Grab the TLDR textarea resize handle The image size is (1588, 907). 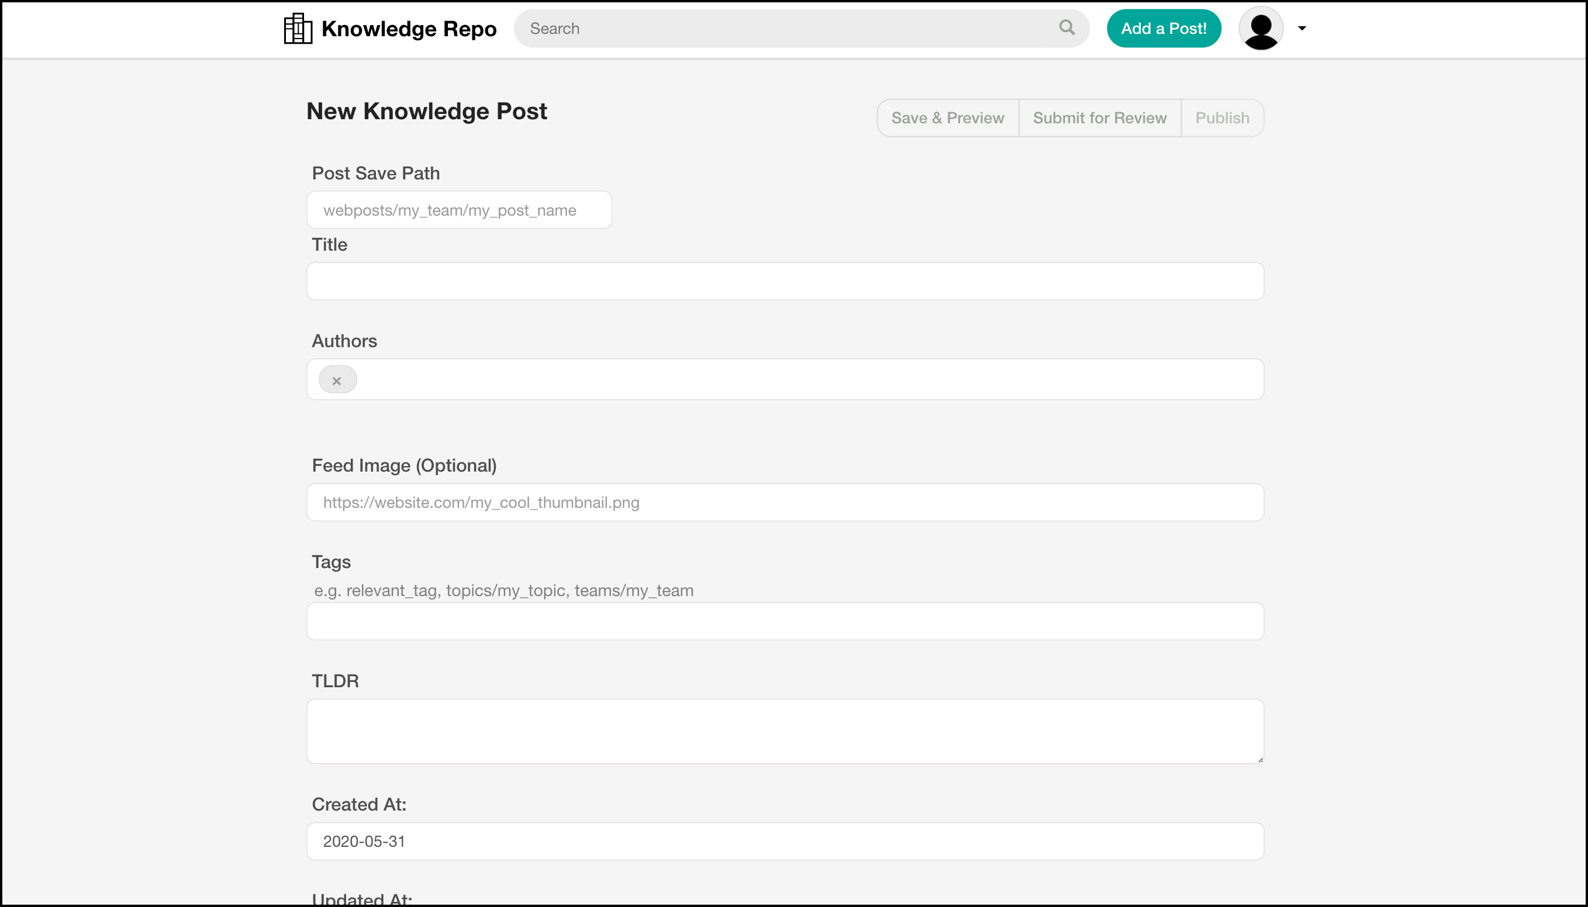[x=1259, y=759]
